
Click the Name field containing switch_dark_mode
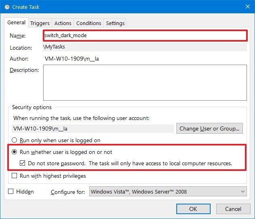point(144,35)
